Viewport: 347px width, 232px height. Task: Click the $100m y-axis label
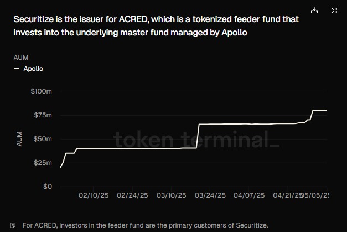pyautogui.click(x=42, y=91)
